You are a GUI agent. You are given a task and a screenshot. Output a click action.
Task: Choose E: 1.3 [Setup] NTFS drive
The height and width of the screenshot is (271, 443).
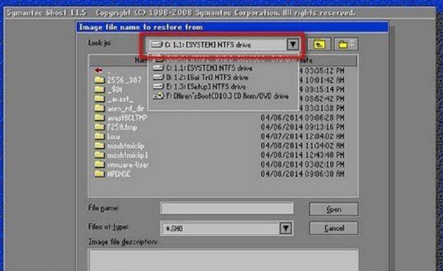tap(201, 86)
